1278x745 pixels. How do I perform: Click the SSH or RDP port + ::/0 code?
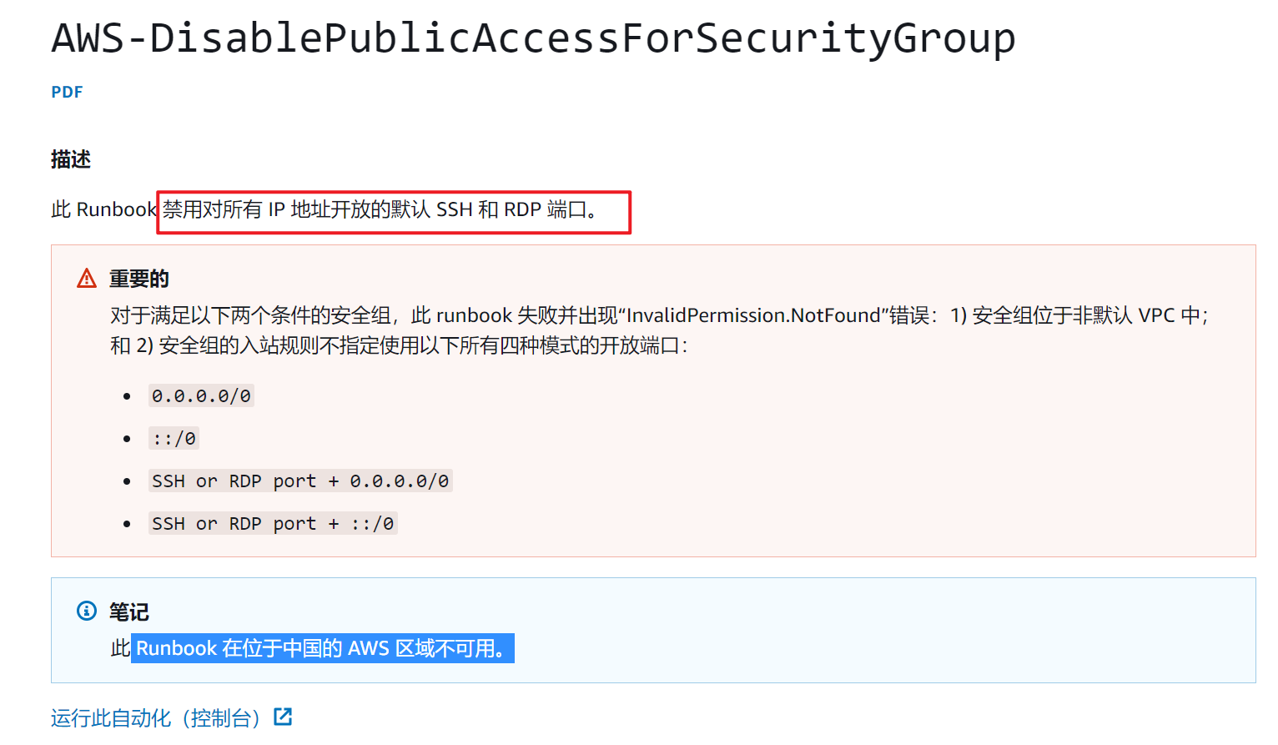pyautogui.click(x=273, y=523)
